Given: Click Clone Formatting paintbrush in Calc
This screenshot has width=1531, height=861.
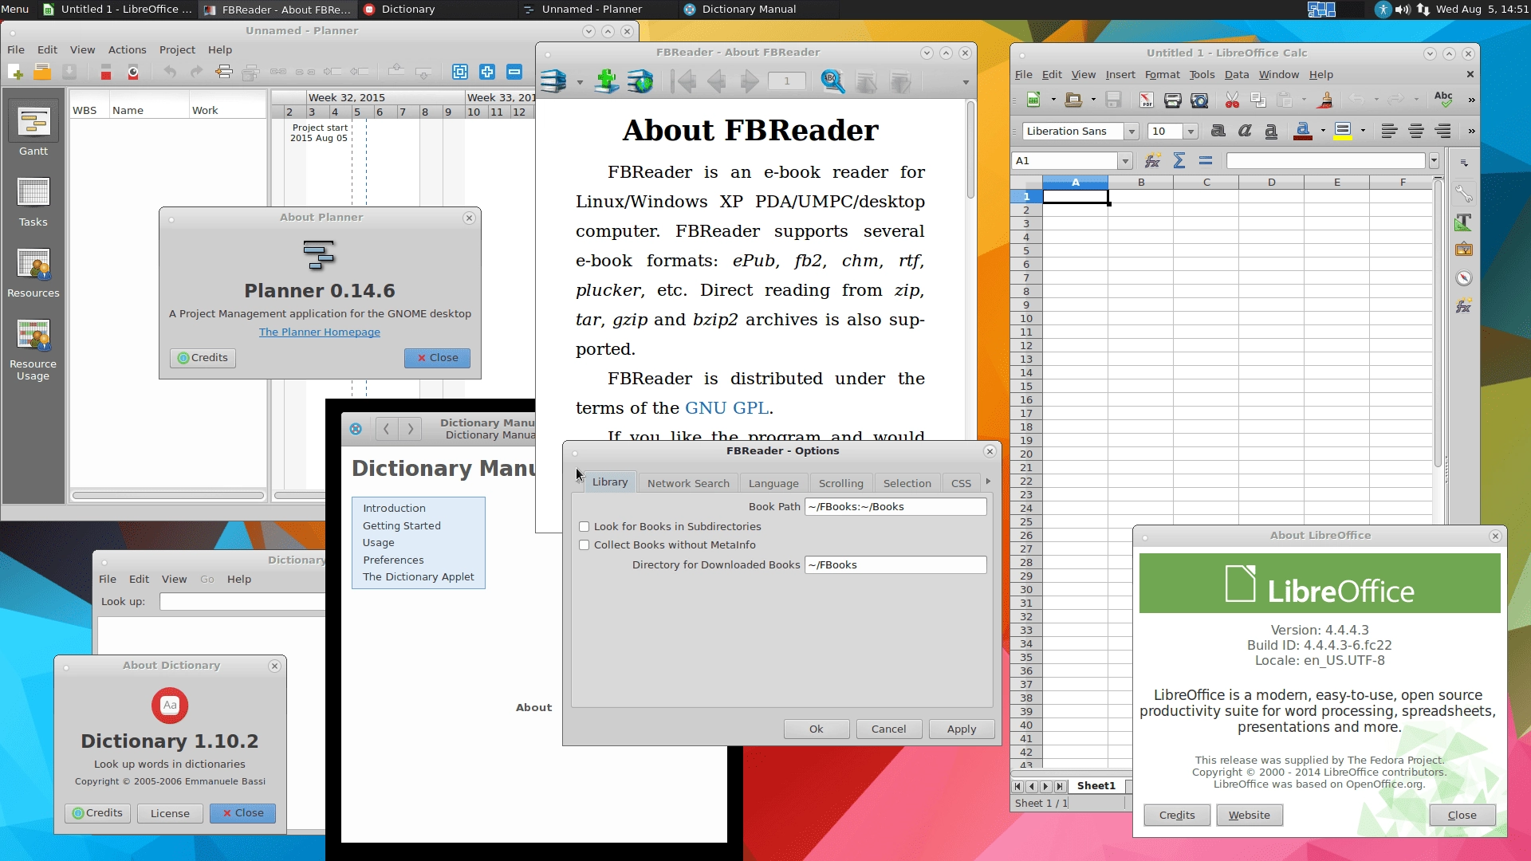Looking at the screenshot, I should (1325, 100).
